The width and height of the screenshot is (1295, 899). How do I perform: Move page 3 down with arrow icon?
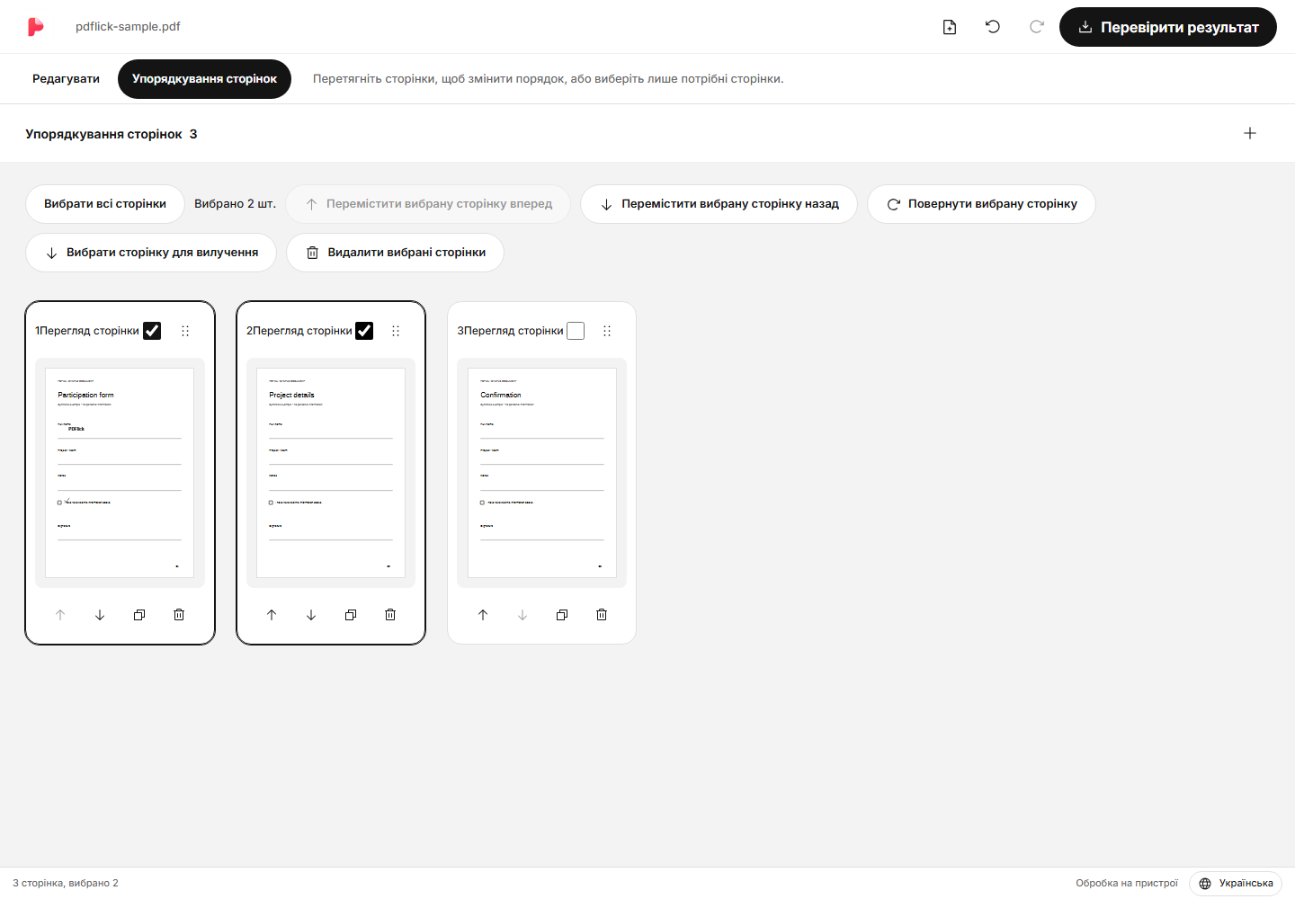point(522,615)
